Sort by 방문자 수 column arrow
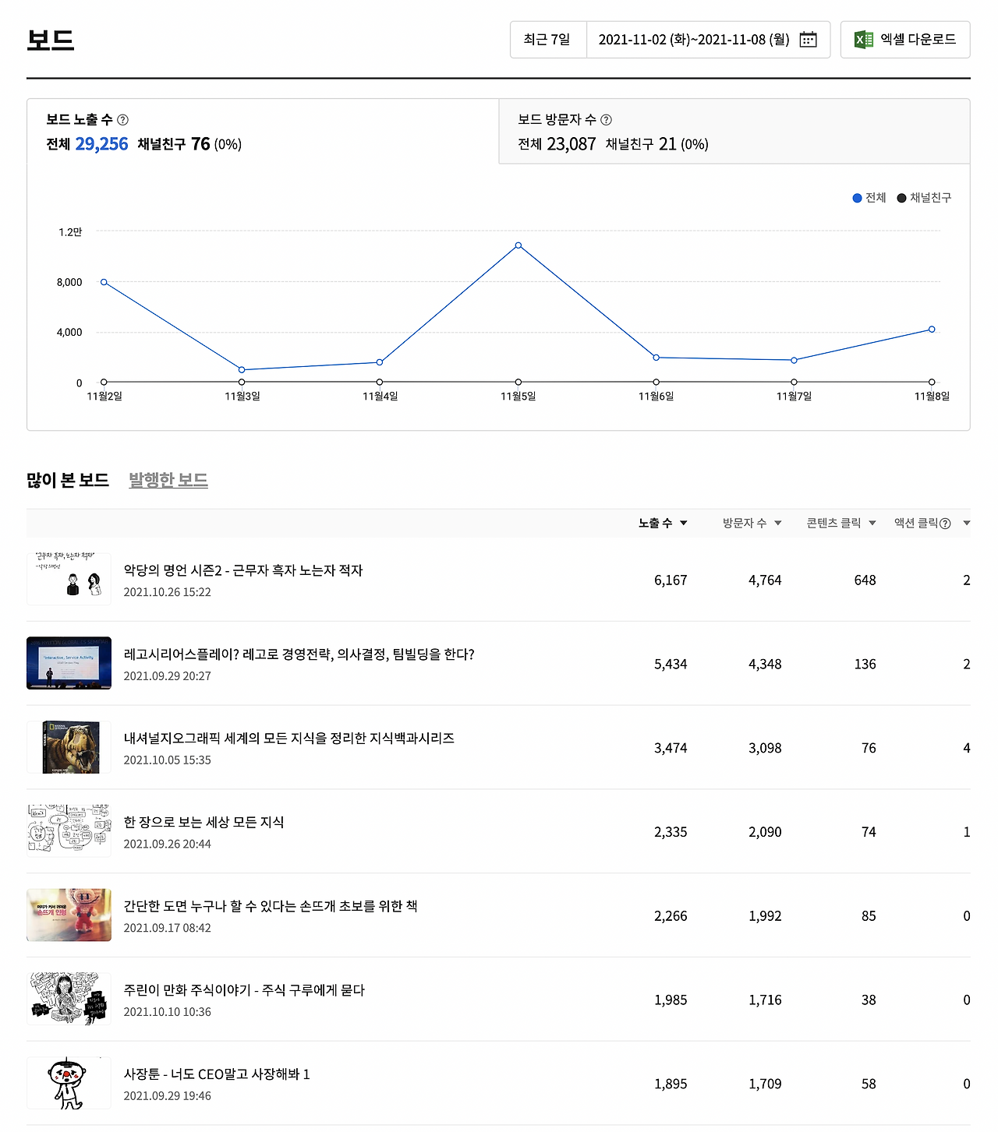Image resolution: width=998 pixels, height=1132 pixels. click(x=777, y=523)
